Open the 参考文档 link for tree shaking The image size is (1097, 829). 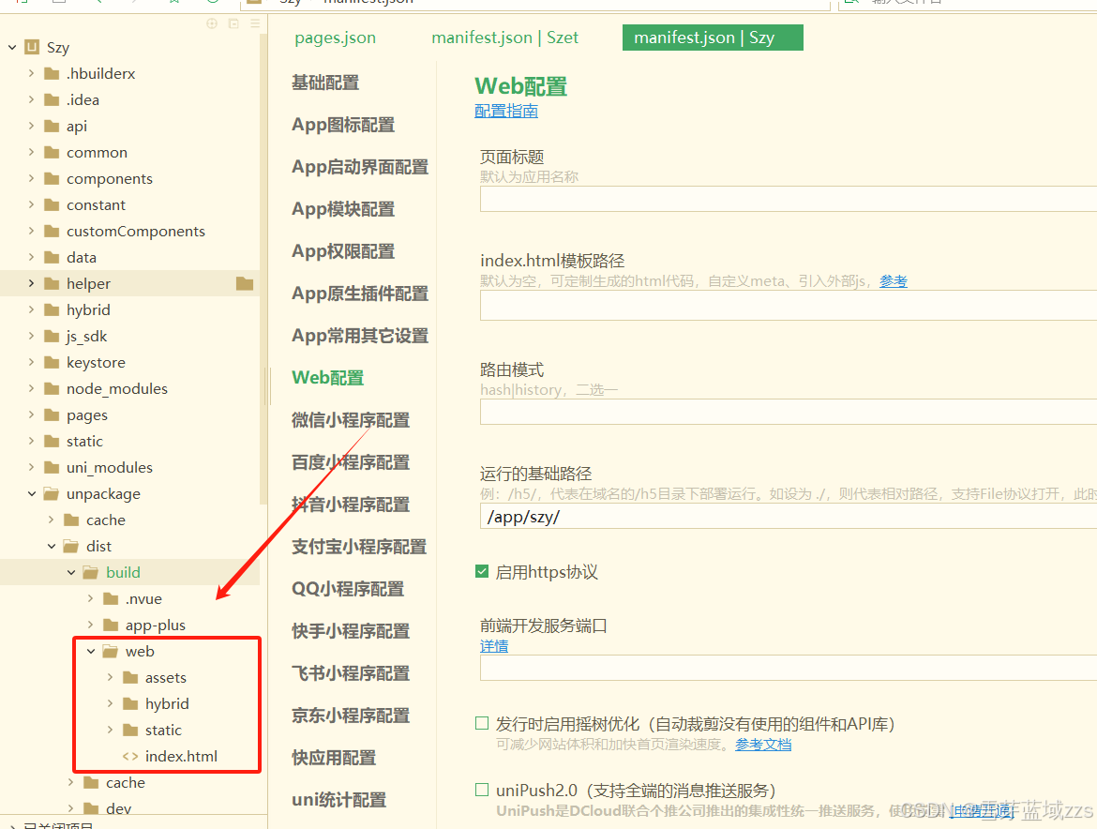[763, 745]
